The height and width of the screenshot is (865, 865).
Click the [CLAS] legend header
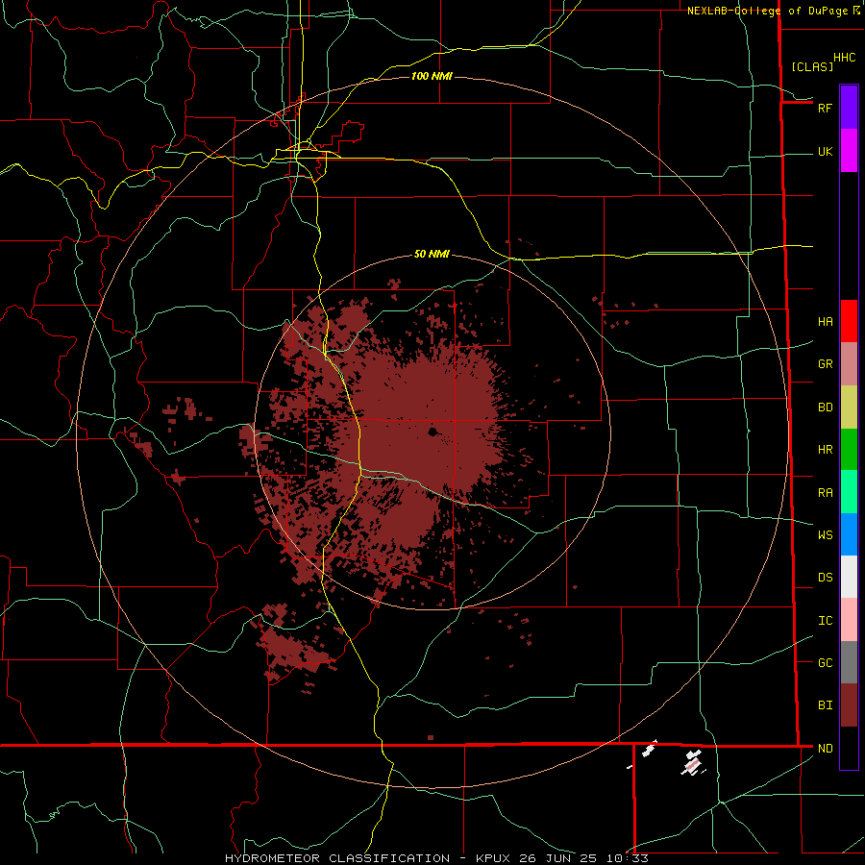812,66
